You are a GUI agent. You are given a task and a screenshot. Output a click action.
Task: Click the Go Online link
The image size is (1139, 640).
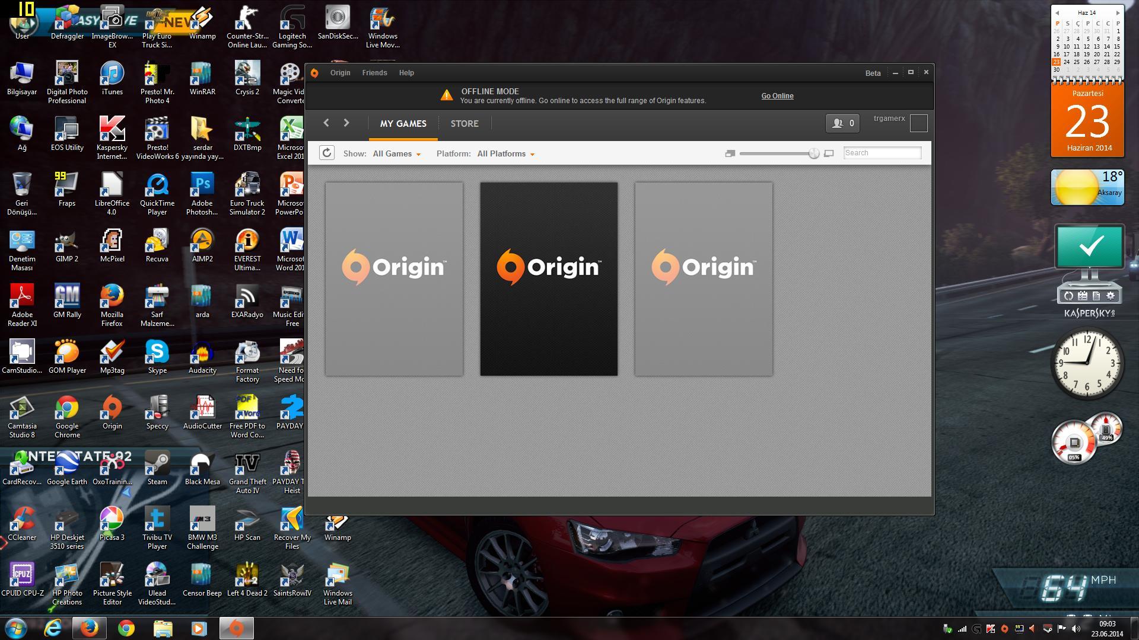click(777, 96)
